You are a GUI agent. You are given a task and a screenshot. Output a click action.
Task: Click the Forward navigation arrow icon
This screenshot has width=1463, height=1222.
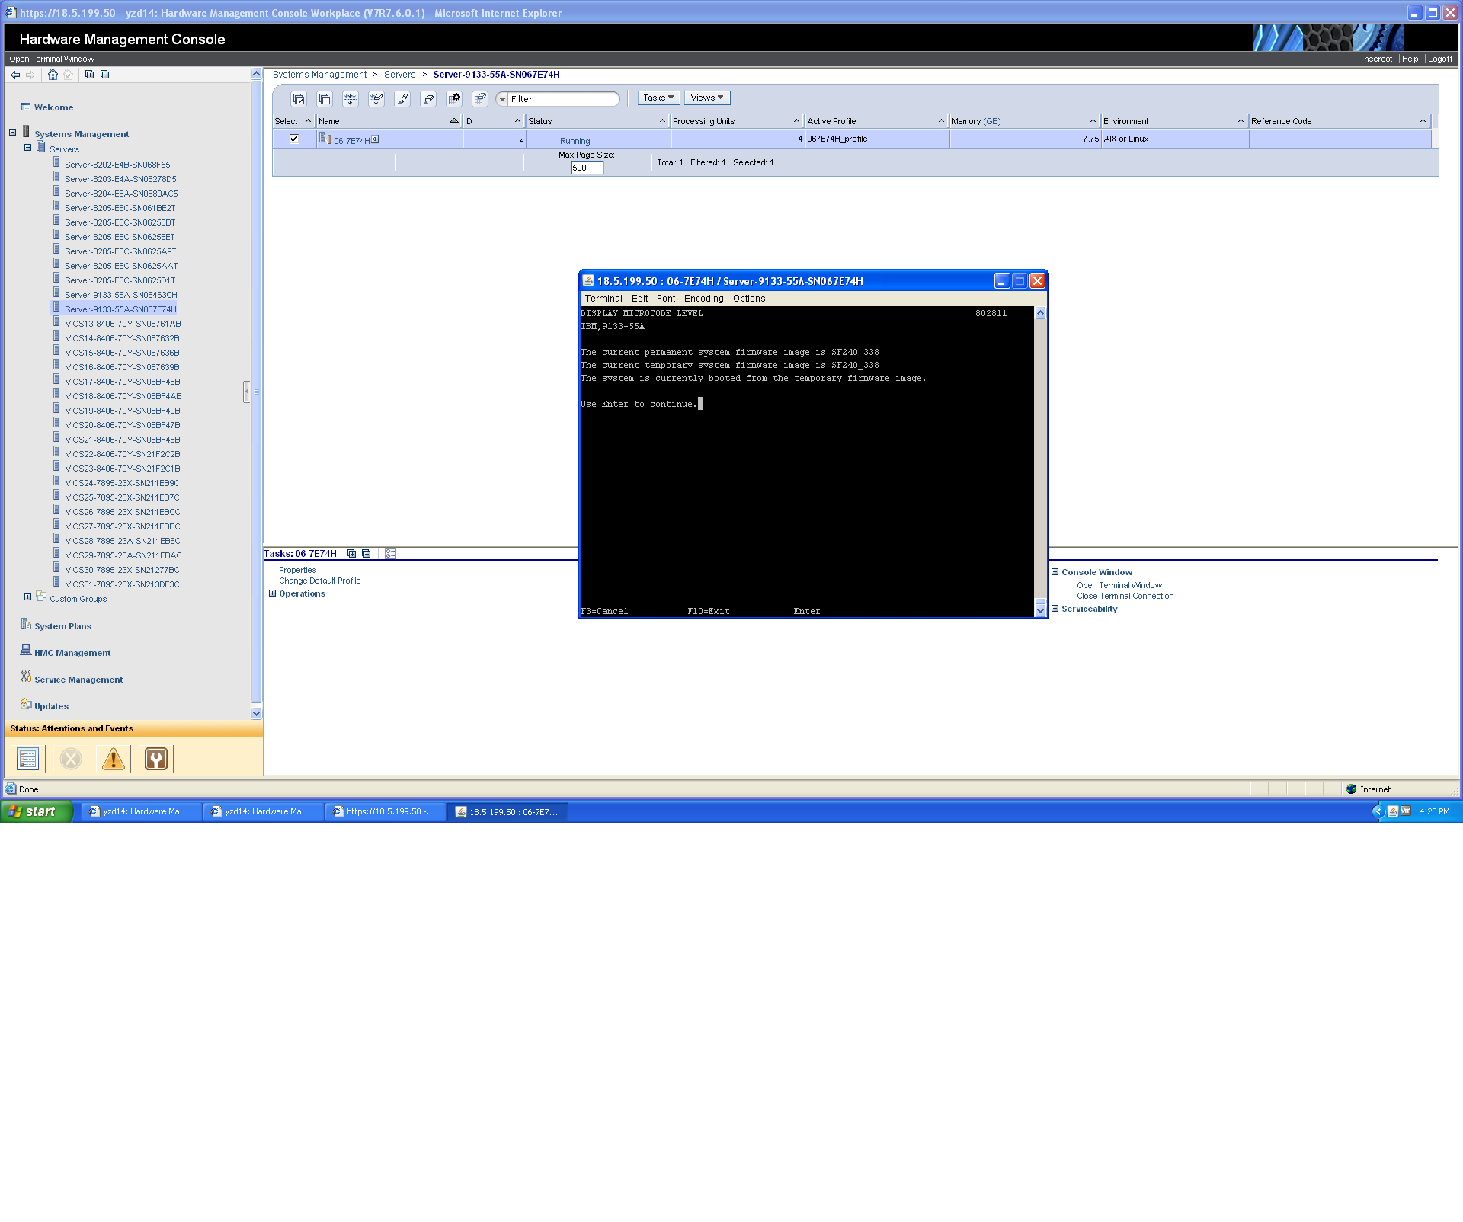click(30, 75)
